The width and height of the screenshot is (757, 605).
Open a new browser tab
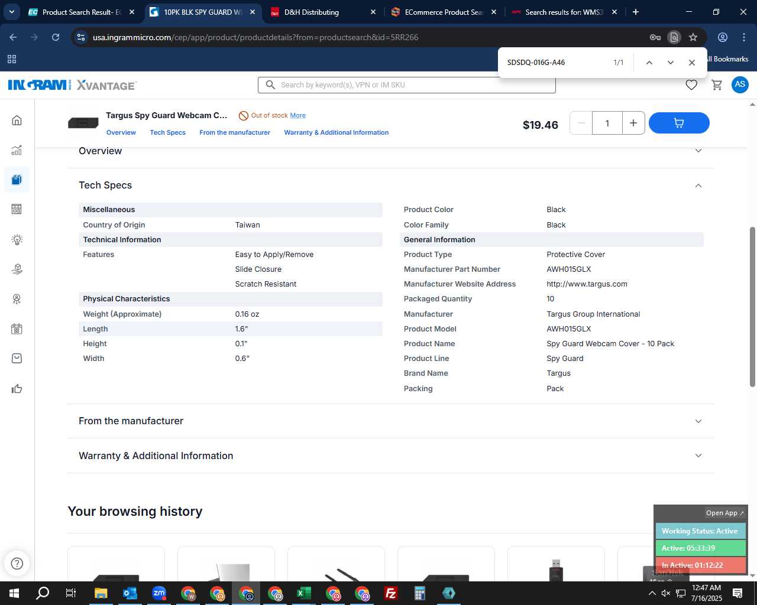tap(636, 12)
